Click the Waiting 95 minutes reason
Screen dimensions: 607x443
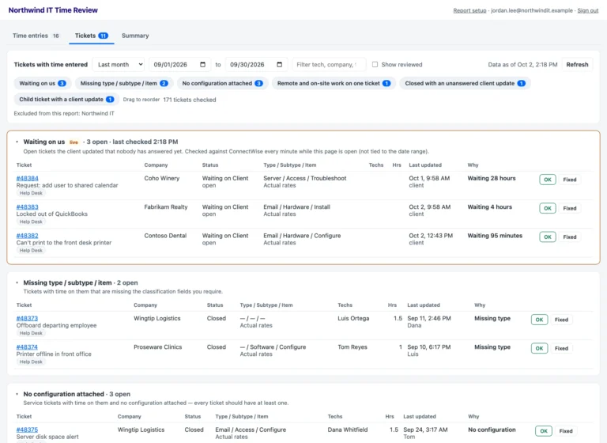pyautogui.click(x=495, y=236)
